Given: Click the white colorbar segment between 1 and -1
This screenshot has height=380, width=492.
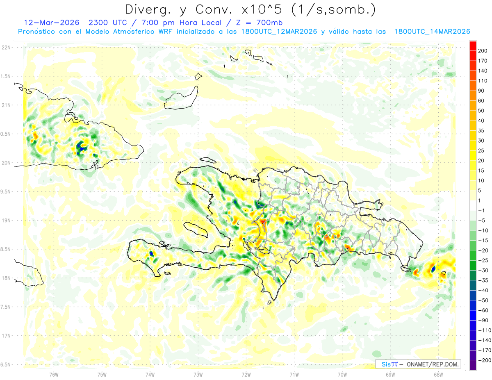Looking at the screenshot, I should tap(473, 205).
